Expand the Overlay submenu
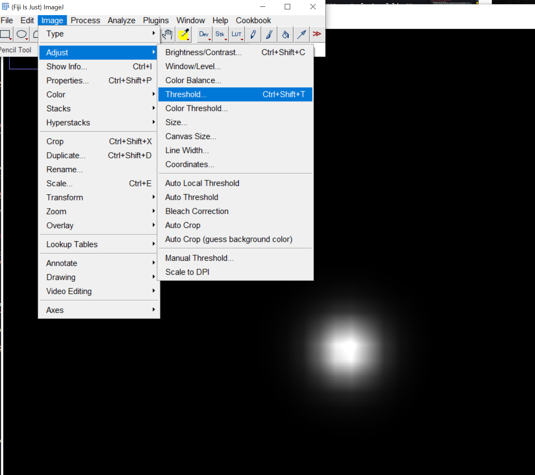Image resolution: width=535 pixels, height=475 pixels. coord(99,225)
